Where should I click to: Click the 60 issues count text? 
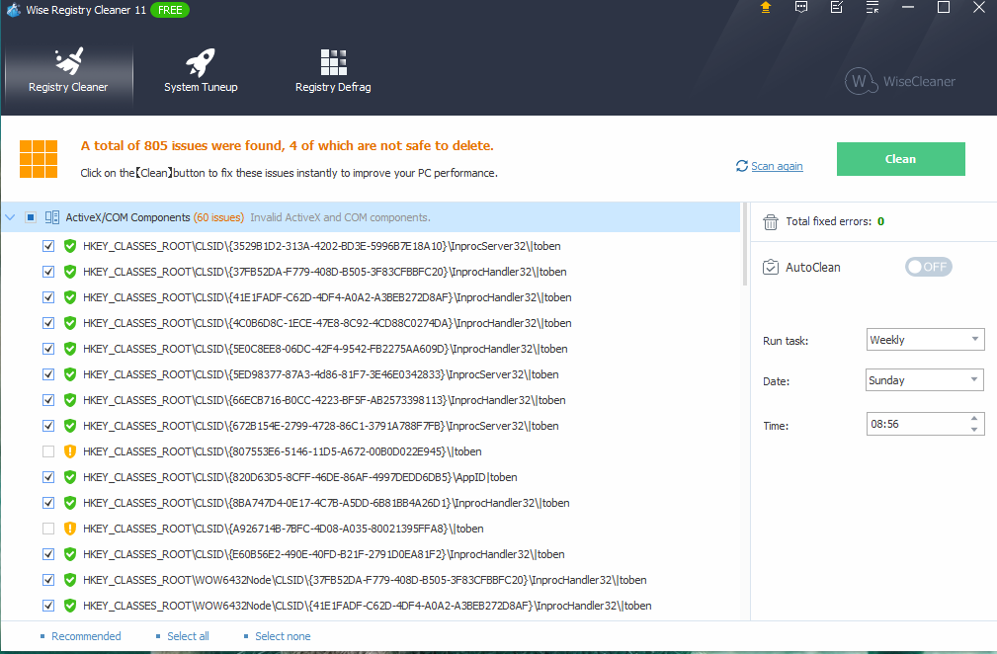point(218,217)
